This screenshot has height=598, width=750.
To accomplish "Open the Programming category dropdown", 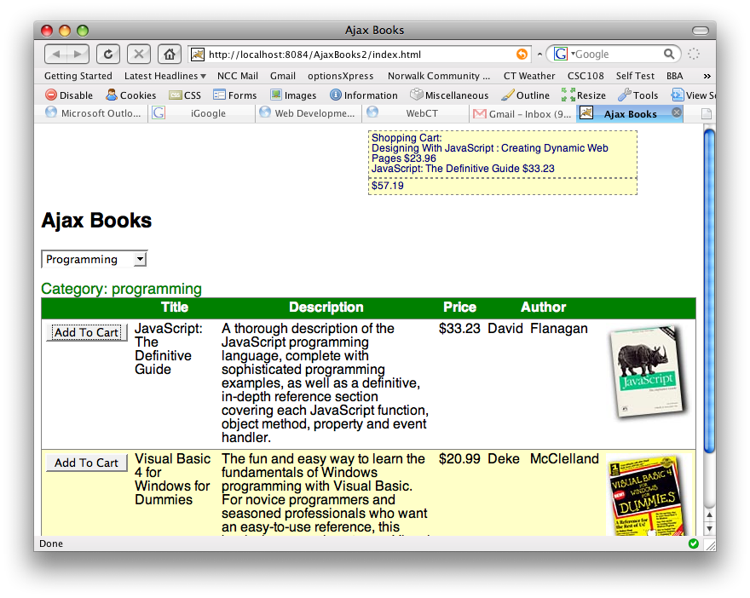I will 95,260.
